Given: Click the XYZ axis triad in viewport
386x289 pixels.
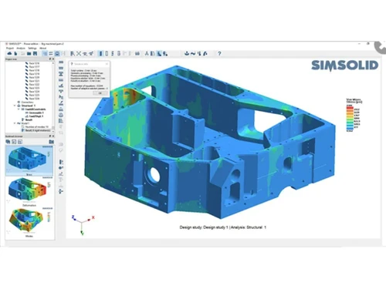Looking at the screenshot, I should (x=83, y=225).
